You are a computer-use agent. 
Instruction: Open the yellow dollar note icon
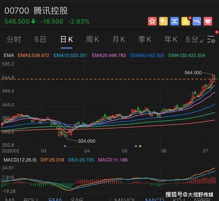click(185, 21)
